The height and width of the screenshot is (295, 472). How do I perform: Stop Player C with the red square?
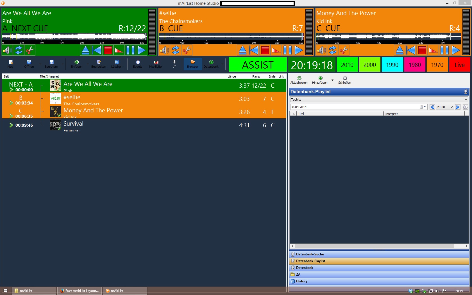(422, 50)
